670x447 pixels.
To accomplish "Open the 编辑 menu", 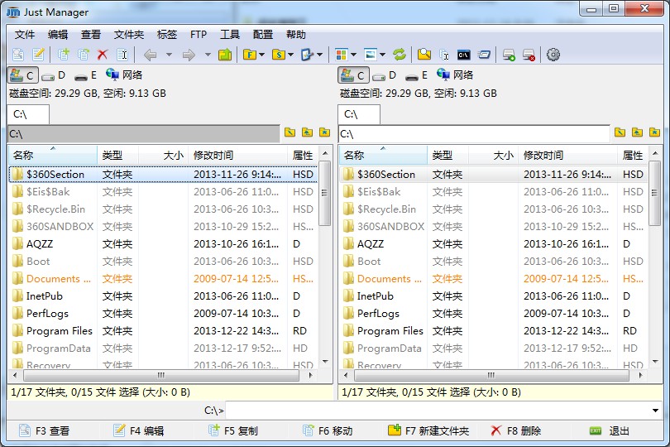I will (58, 34).
